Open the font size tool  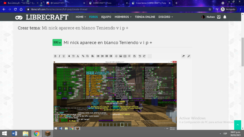pos(73,56)
